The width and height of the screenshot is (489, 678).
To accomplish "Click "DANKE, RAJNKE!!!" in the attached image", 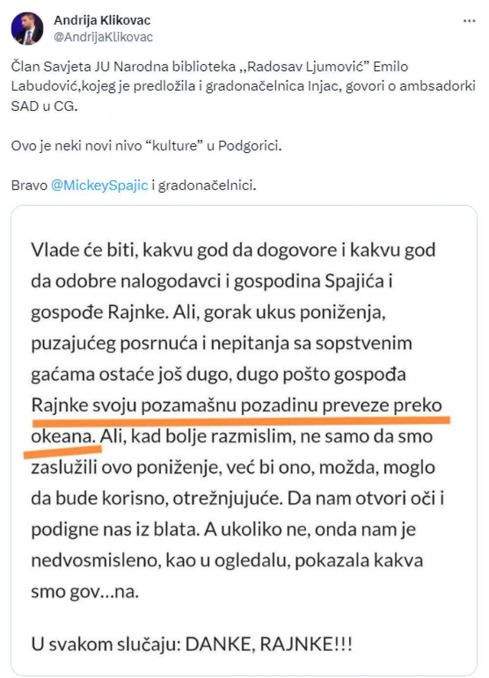I will pos(269,644).
